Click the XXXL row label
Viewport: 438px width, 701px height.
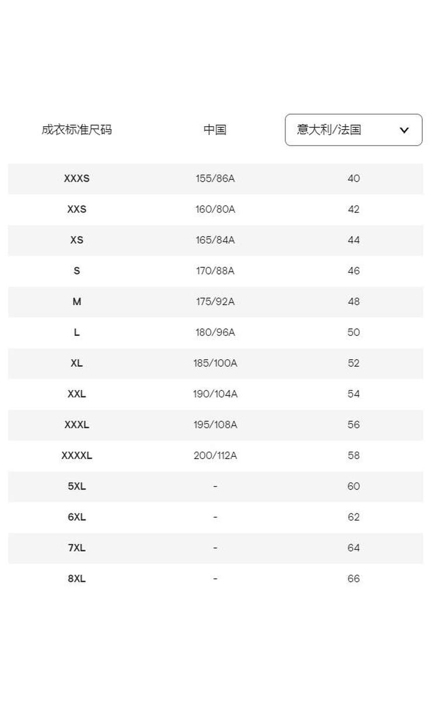pyautogui.click(x=77, y=425)
